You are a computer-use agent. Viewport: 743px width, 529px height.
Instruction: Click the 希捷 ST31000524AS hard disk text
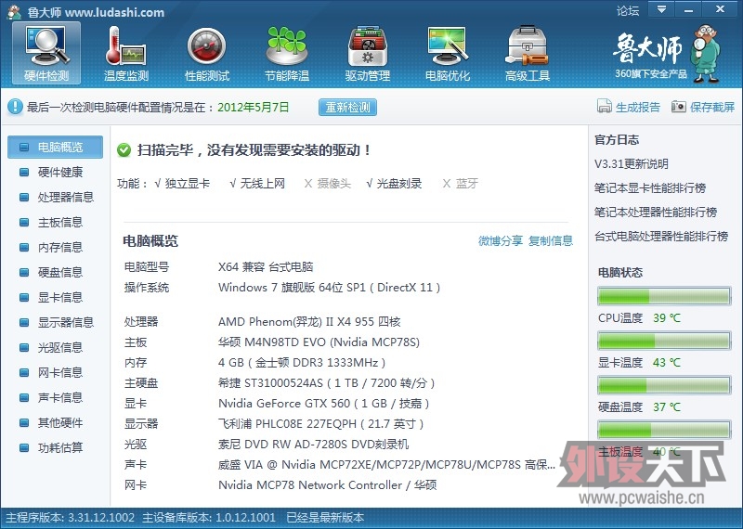pos(327,383)
